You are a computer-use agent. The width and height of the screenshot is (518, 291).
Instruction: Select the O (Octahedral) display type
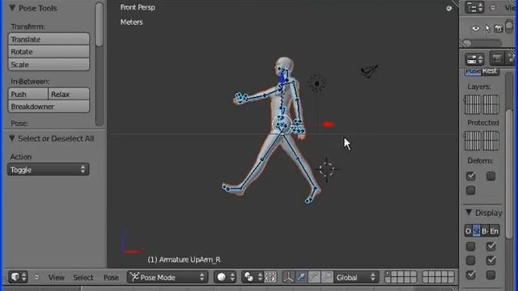[469, 231]
